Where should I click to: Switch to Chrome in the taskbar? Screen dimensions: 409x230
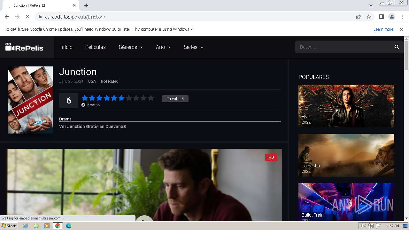58,226
